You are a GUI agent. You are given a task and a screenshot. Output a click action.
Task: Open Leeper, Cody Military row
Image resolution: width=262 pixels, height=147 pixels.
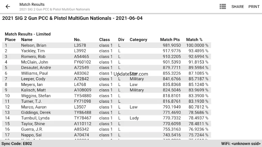(x=33, y=79)
